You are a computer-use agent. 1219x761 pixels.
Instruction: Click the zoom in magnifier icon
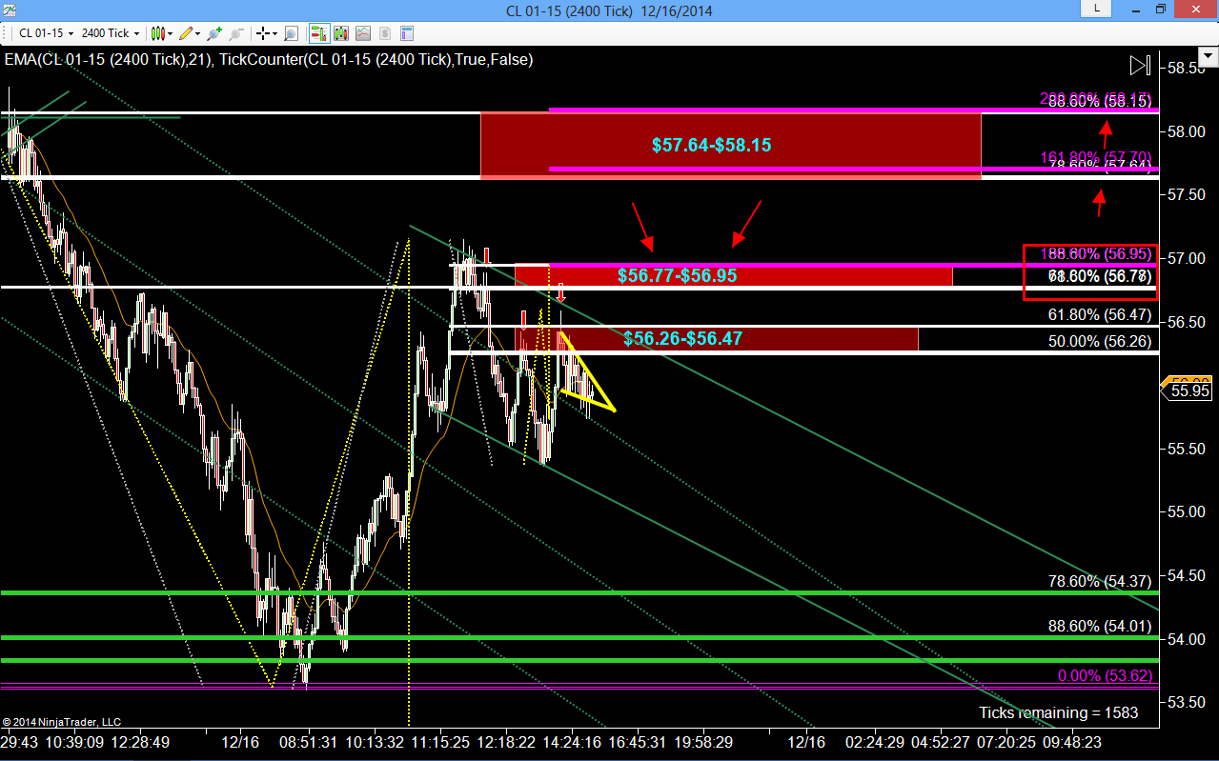point(214,33)
